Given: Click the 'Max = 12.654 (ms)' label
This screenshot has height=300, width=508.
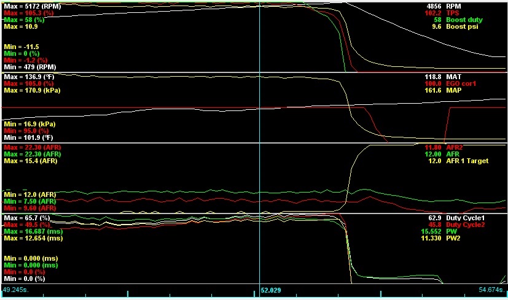Looking at the screenshot, I should pos(33,238).
